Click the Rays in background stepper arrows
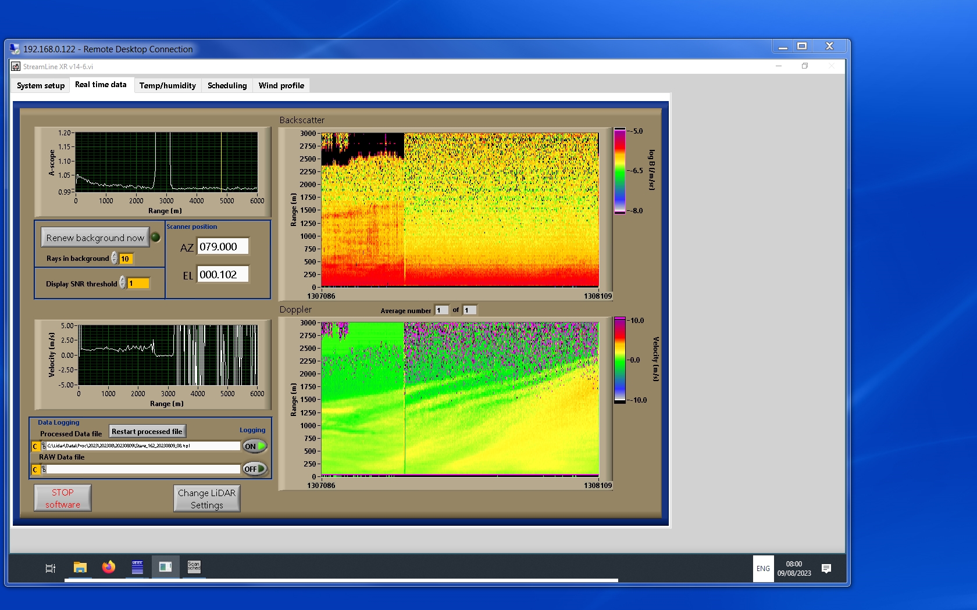Viewport: 977px width, 610px height. [115, 258]
